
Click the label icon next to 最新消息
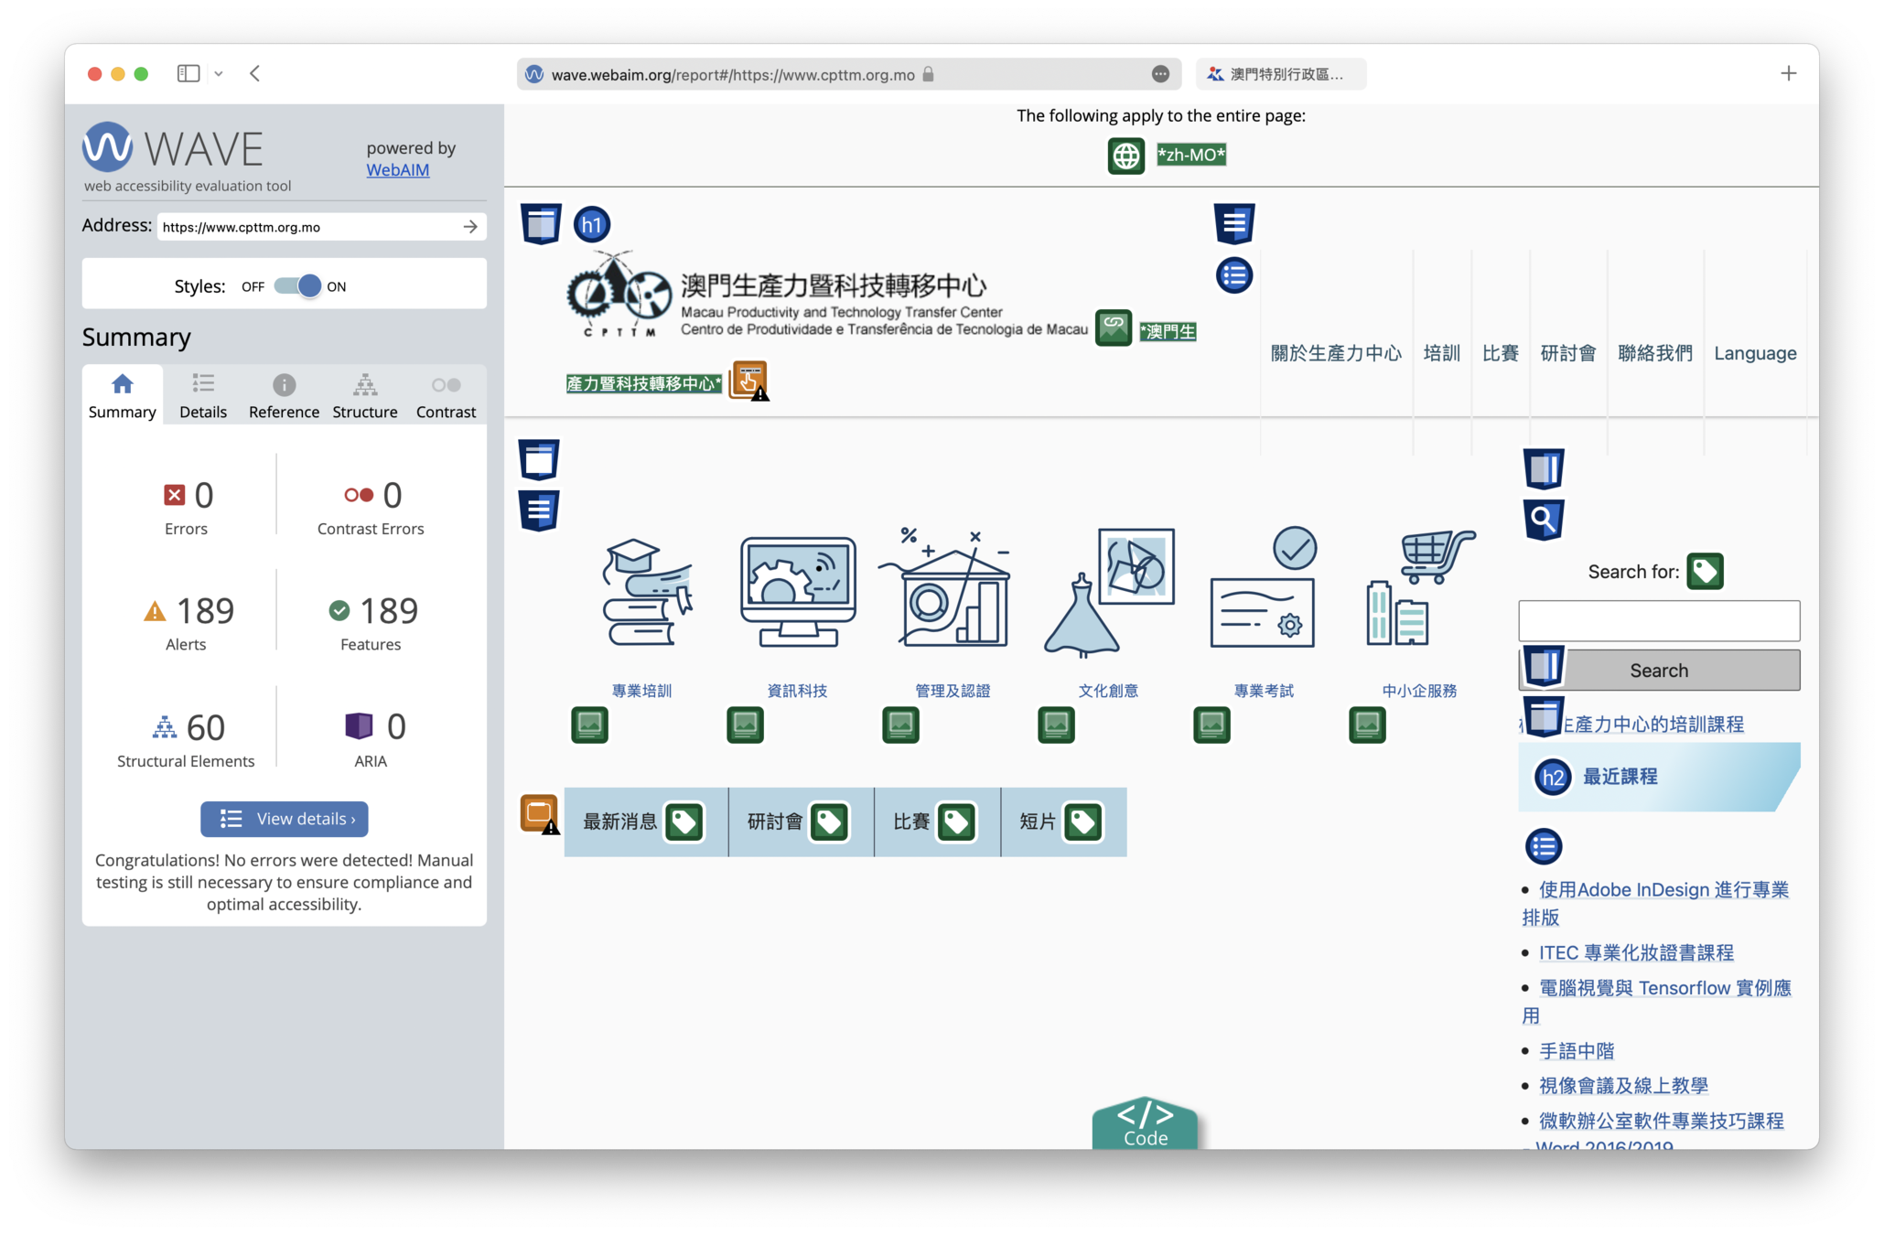click(x=684, y=822)
